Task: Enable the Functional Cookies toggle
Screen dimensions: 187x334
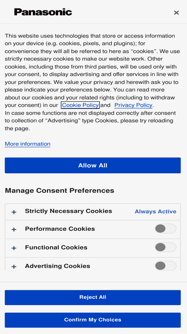Action: [166, 247]
